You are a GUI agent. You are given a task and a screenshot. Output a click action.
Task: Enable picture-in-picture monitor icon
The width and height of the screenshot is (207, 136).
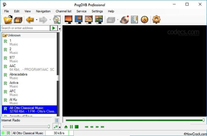[x=79, y=20]
